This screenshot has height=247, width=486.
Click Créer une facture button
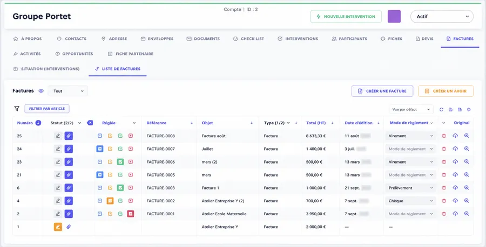point(382,91)
